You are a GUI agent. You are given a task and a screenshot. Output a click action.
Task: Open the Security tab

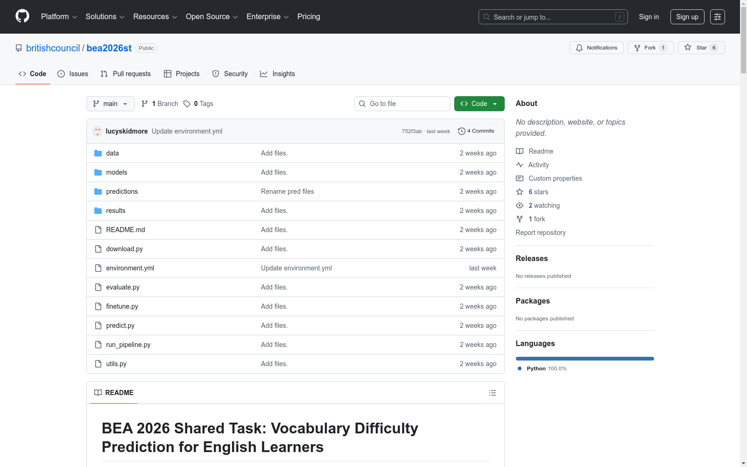[230, 74]
